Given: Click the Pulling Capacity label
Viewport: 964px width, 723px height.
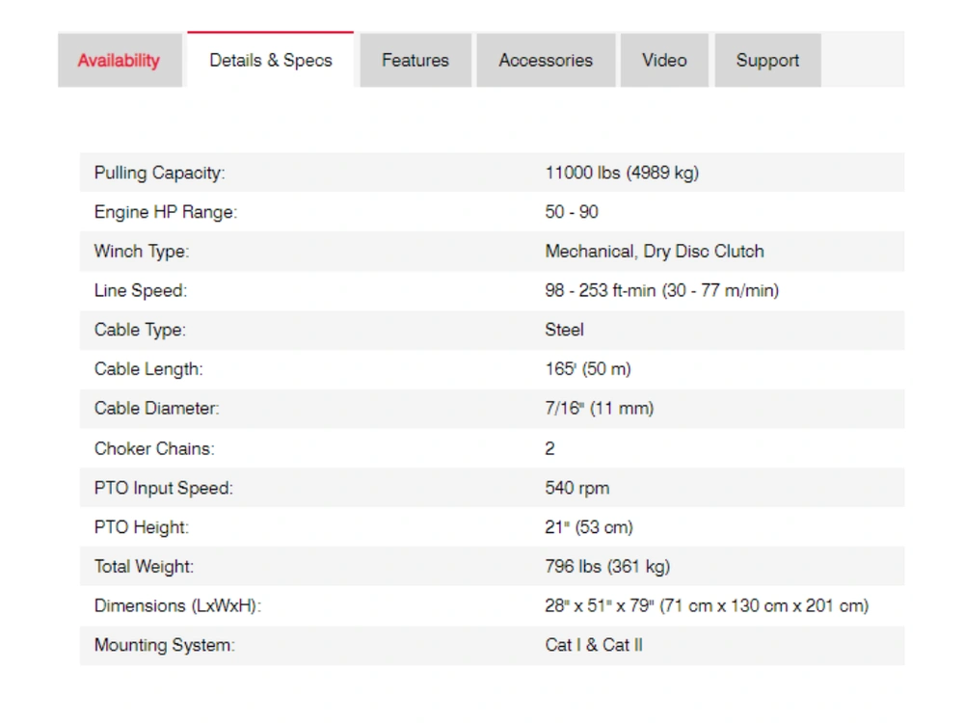Looking at the screenshot, I should pyautogui.click(x=159, y=174).
